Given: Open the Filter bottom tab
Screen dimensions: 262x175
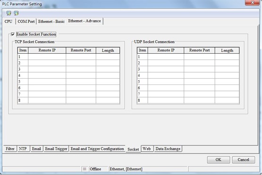Looking at the screenshot, I should (10, 149).
